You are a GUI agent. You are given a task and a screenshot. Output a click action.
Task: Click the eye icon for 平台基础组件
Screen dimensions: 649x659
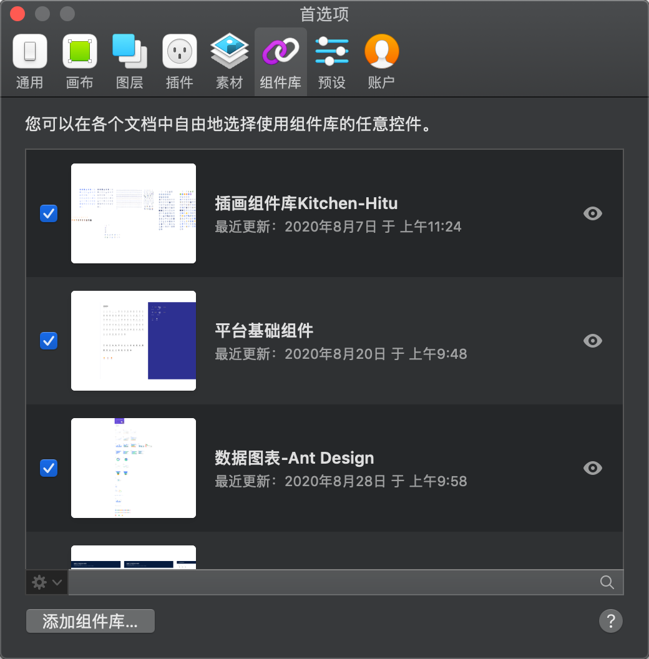coord(592,341)
